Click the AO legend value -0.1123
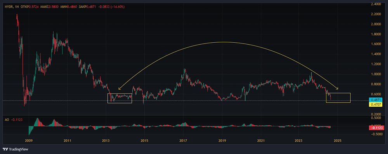This screenshot has height=154, width=388. [17, 120]
